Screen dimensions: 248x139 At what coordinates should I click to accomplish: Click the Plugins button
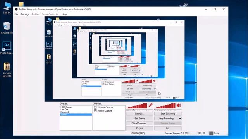click(139, 128)
